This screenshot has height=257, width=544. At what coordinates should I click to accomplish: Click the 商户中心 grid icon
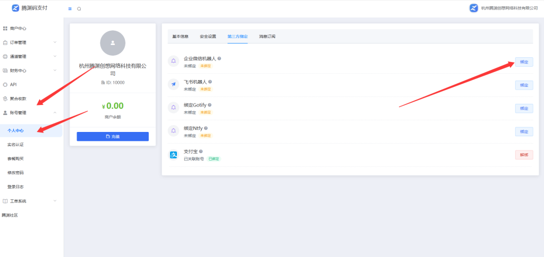click(x=5, y=29)
